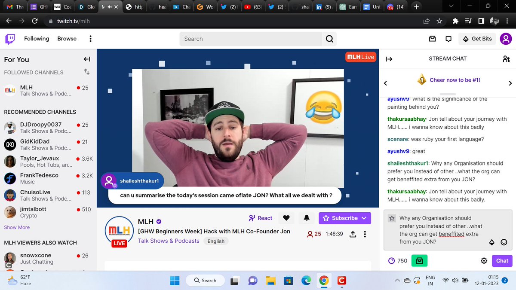Click Show More under recommended channels

click(x=16, y=227)
